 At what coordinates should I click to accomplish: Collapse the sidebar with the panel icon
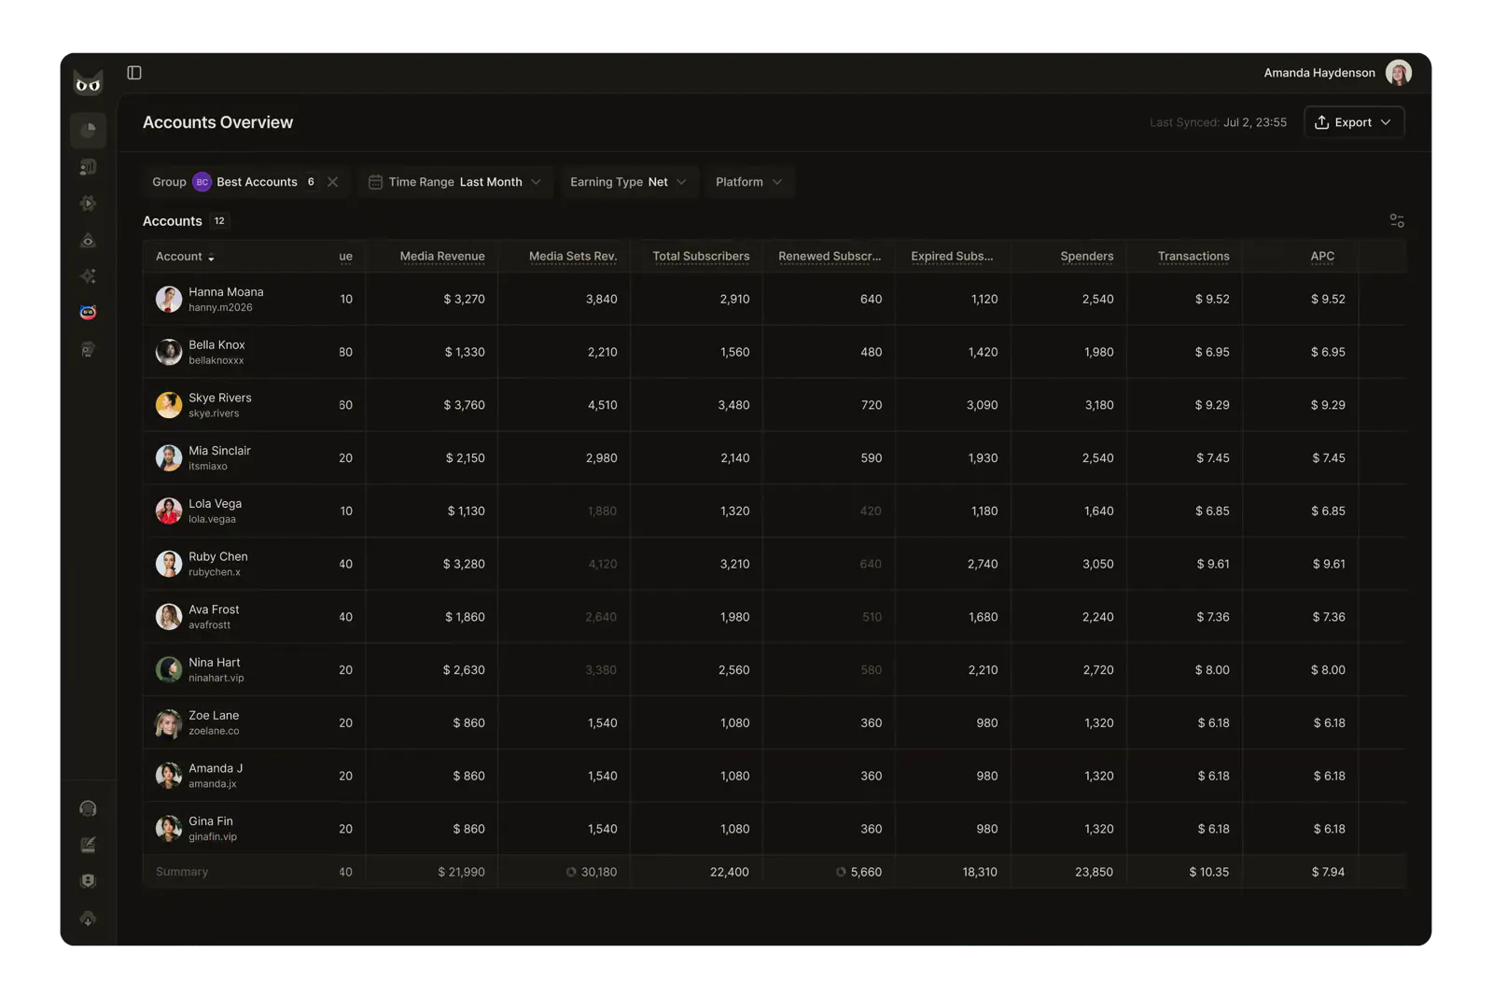(x=134, y=73)
